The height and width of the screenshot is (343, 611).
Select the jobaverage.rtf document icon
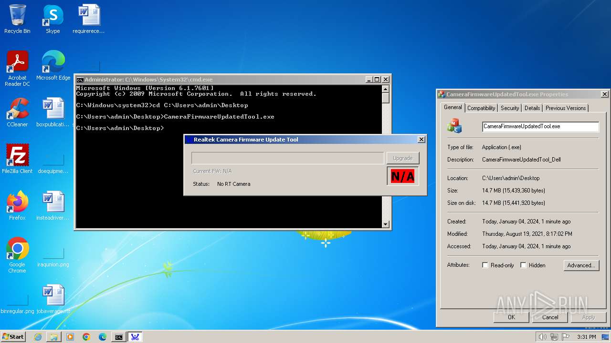point(53,299)
